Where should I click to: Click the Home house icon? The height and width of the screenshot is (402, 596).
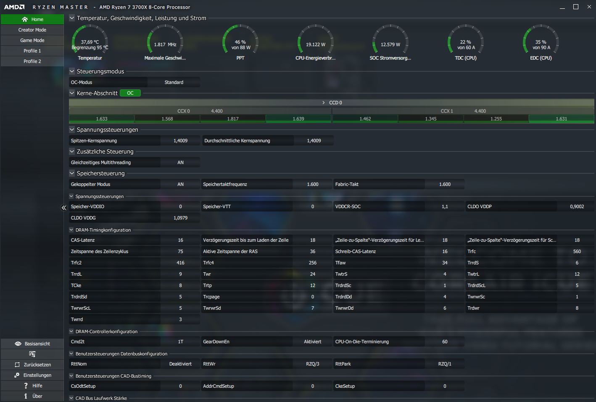point(25,19)
